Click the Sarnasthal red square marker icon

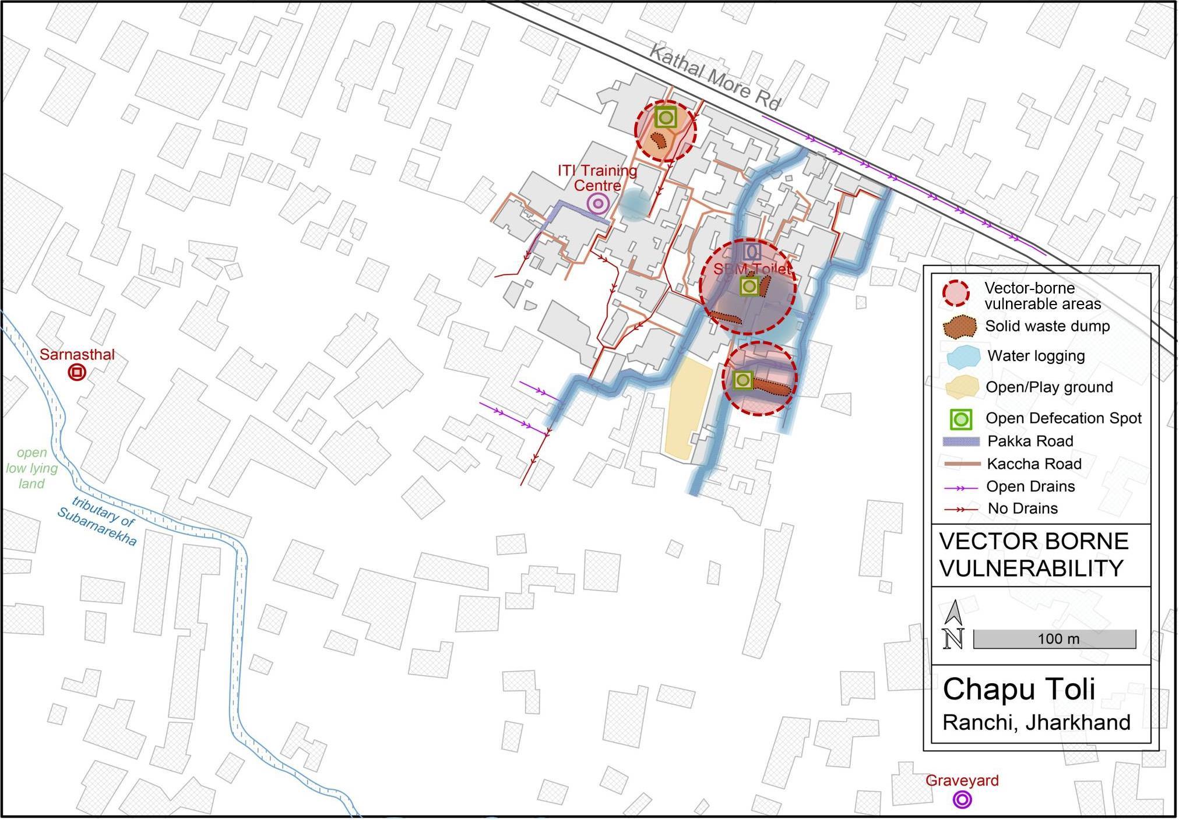[77, 373]
